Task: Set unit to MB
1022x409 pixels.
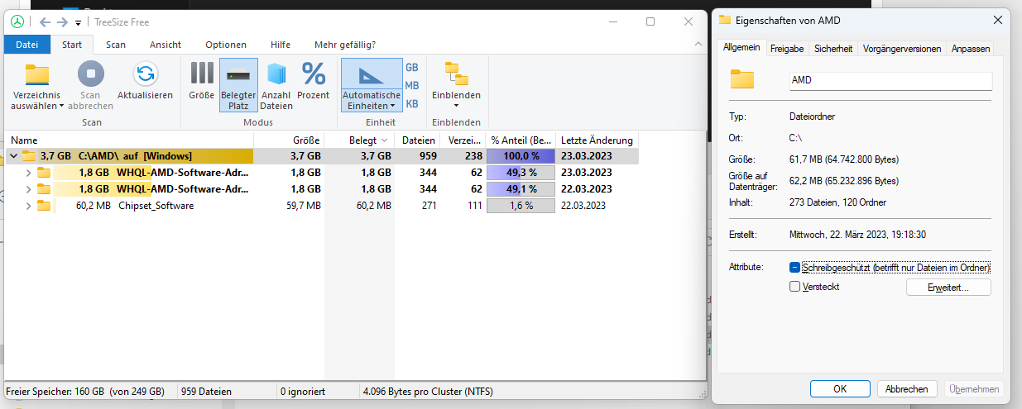Action: pos(412,85)
